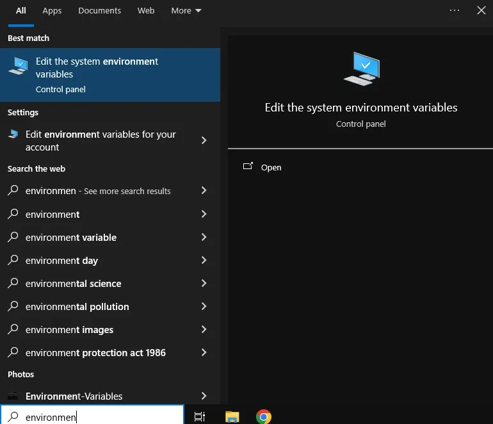The height and width of the screenshot is (424, 493).
Task: Click magnifier icon next to 'environment day'
Action: [13, 260]
